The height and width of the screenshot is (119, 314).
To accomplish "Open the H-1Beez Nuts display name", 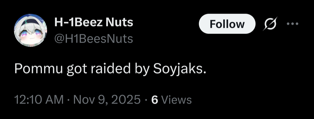I will coord(94,23).
